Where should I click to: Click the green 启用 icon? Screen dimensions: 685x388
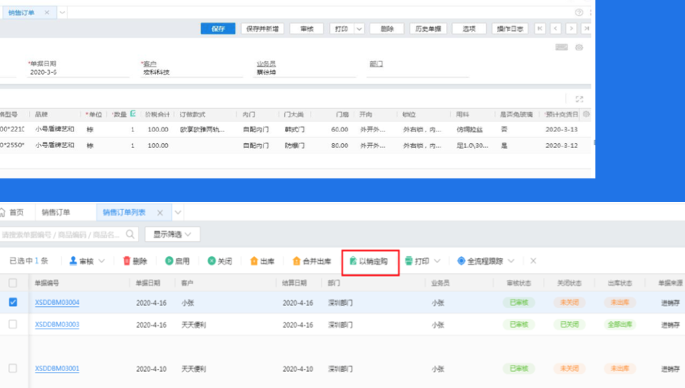pos(169,261)
